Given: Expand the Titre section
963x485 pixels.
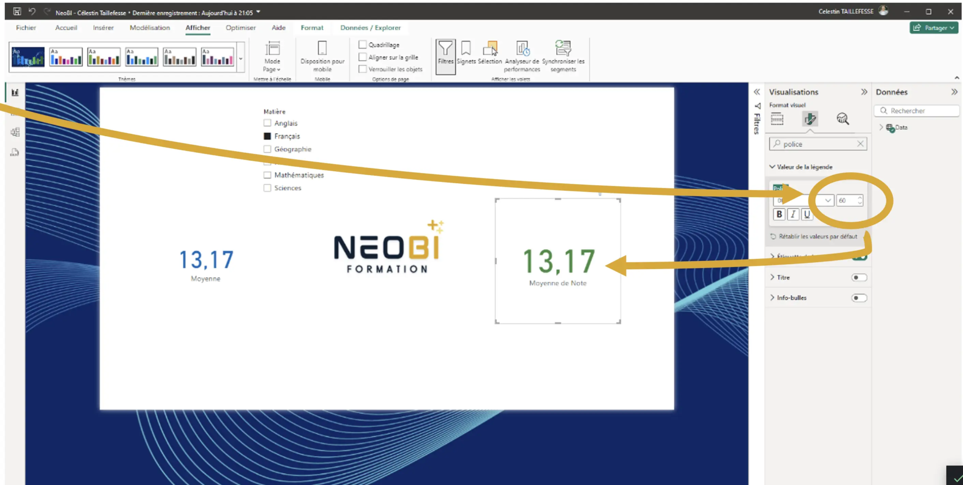Looking at the screenshot, I should (x=772, y=278).
